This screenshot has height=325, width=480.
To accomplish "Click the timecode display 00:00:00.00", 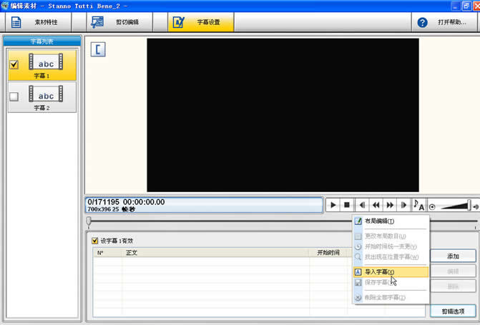I will 144,202.
